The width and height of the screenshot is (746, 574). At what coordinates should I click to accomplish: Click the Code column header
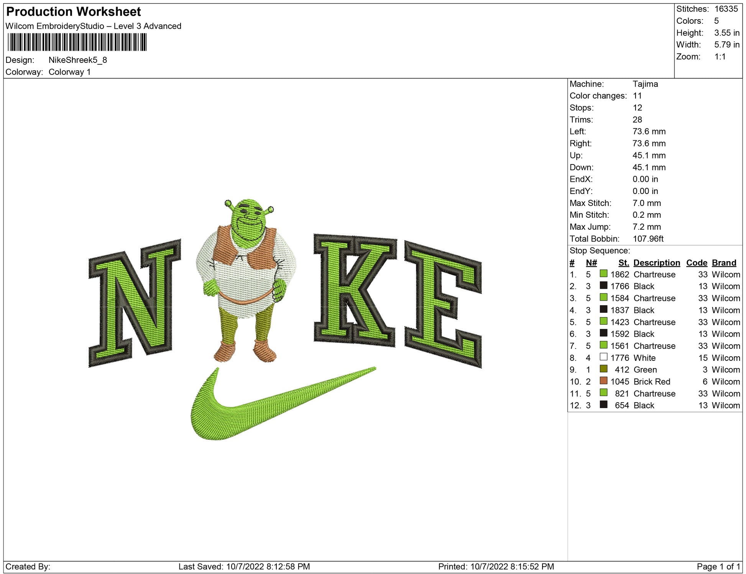coord(696,263)
